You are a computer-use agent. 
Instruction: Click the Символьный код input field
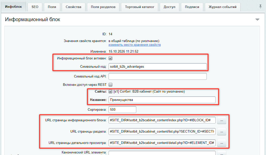click(x=158, y=67)
